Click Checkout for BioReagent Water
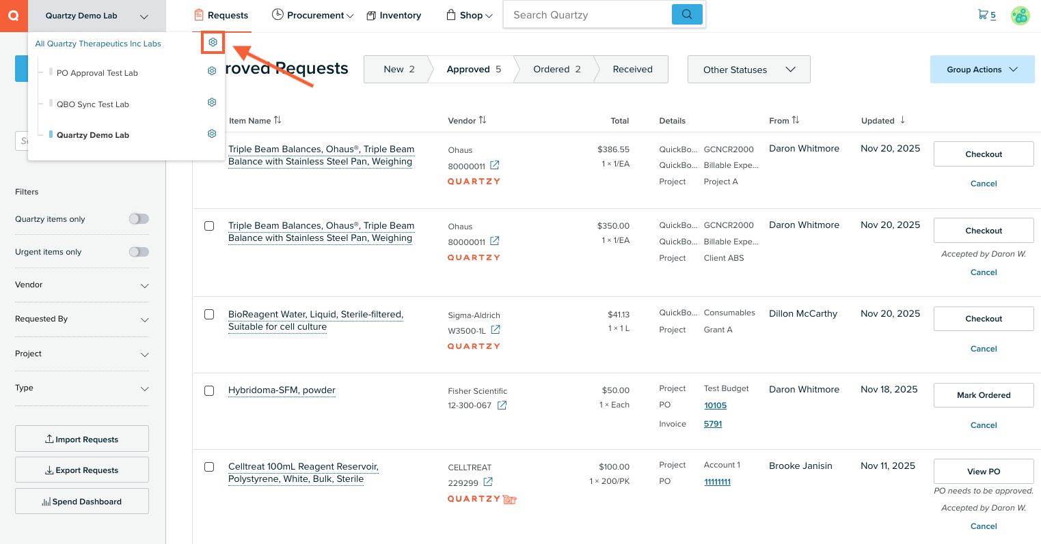The width and height of the screenshot is (1041, 544). point(984,319)
